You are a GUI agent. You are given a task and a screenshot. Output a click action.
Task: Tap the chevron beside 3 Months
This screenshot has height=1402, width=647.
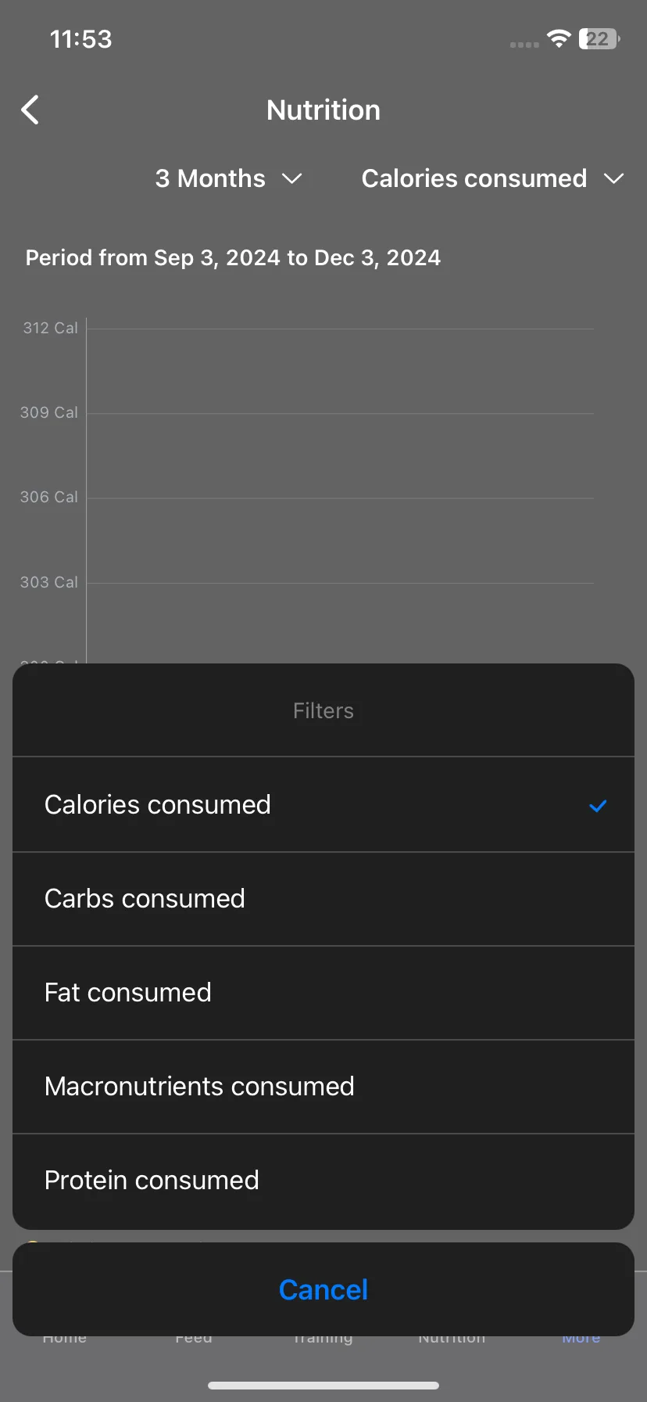292,179
